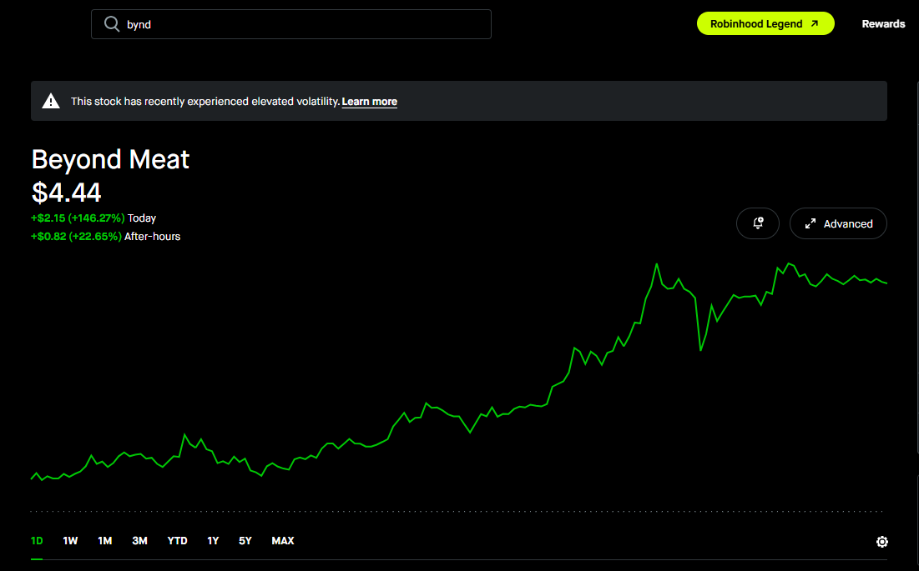Screen dimensions: 919x571
Task: Click the $4.44 current price
Action: pyautogui.click(x=66, y=193)
